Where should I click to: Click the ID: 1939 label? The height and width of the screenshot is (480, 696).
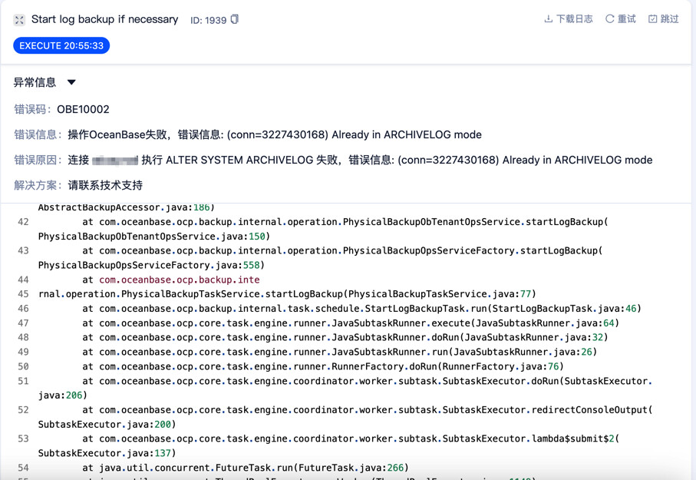coord(208,20)
